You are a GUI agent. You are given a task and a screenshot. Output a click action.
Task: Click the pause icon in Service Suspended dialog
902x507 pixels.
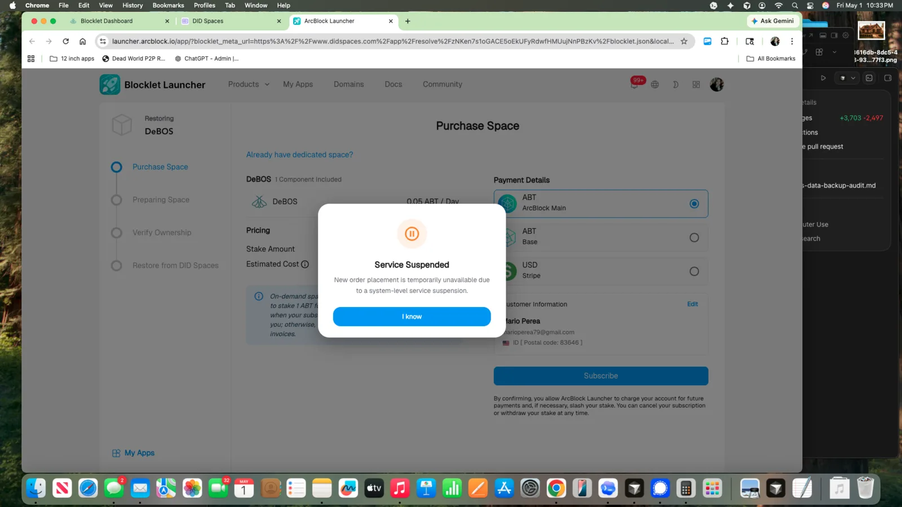click(x=412, y=234)
